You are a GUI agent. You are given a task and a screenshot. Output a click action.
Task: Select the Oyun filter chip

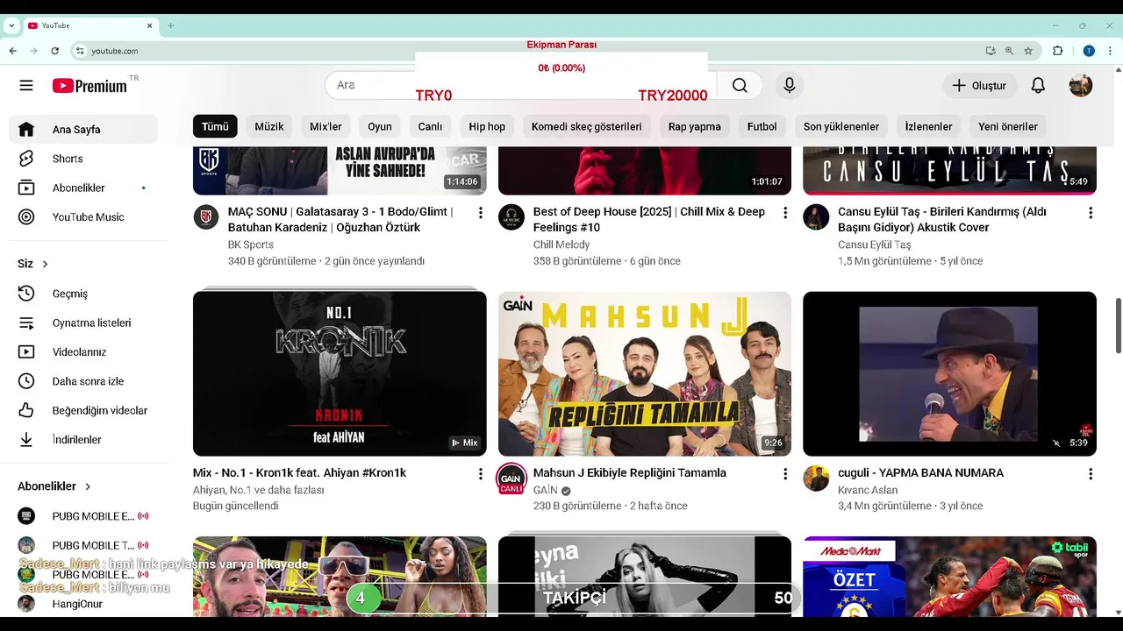click(x=380, y=126)
